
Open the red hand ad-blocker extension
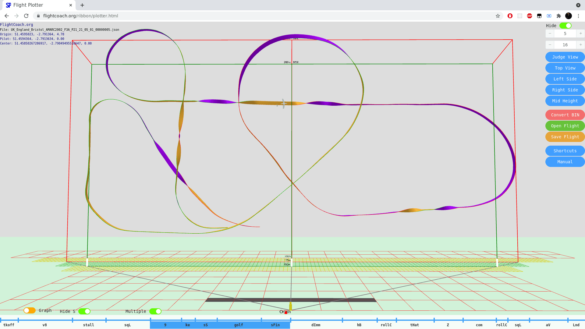(x=510, y=16)
